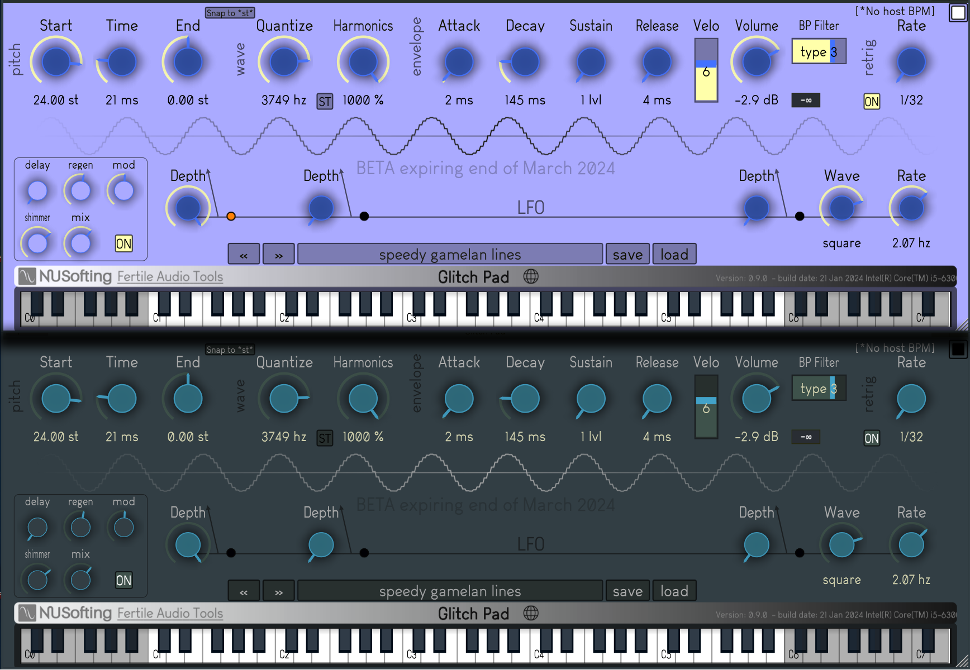
Task: Click the globe icon in the dark Glitch Pad
Action: point(531,613)
